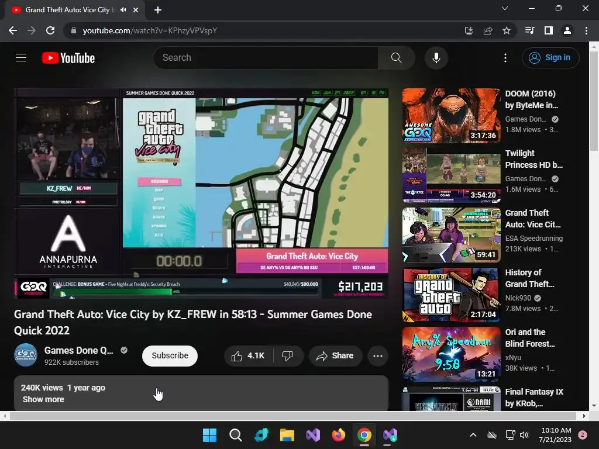This screenshot has height=449, width=599.
Task: Go back to previous page
Action: (13, 30)
